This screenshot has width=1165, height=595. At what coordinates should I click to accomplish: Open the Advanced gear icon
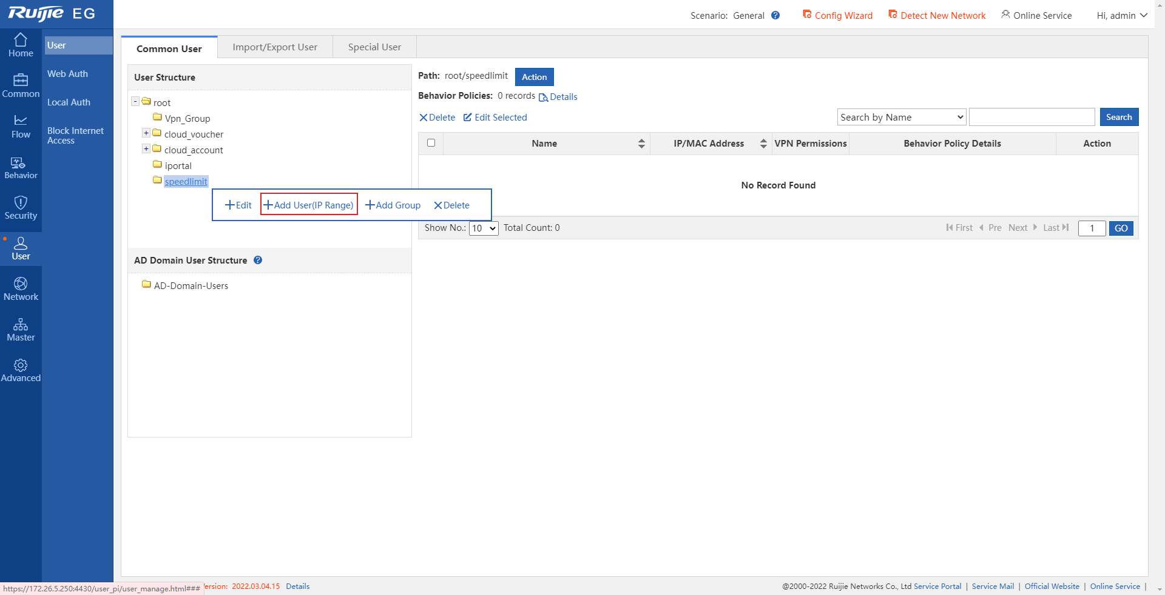point(21,365)
